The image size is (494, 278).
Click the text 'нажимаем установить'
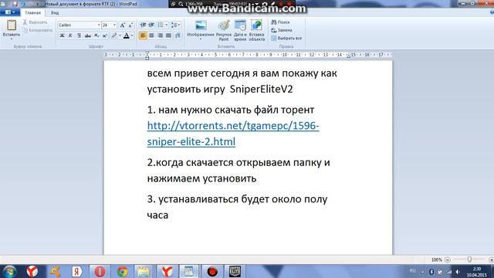[201, 178]
